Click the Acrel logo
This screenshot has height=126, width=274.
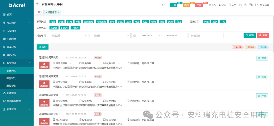(17, 5)
